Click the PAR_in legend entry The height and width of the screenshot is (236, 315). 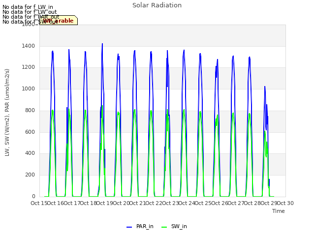[140, 226]
